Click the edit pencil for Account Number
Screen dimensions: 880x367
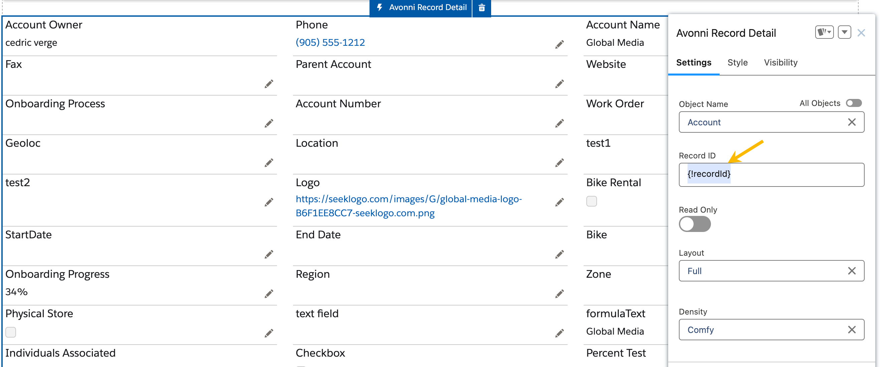pos(559,123)
